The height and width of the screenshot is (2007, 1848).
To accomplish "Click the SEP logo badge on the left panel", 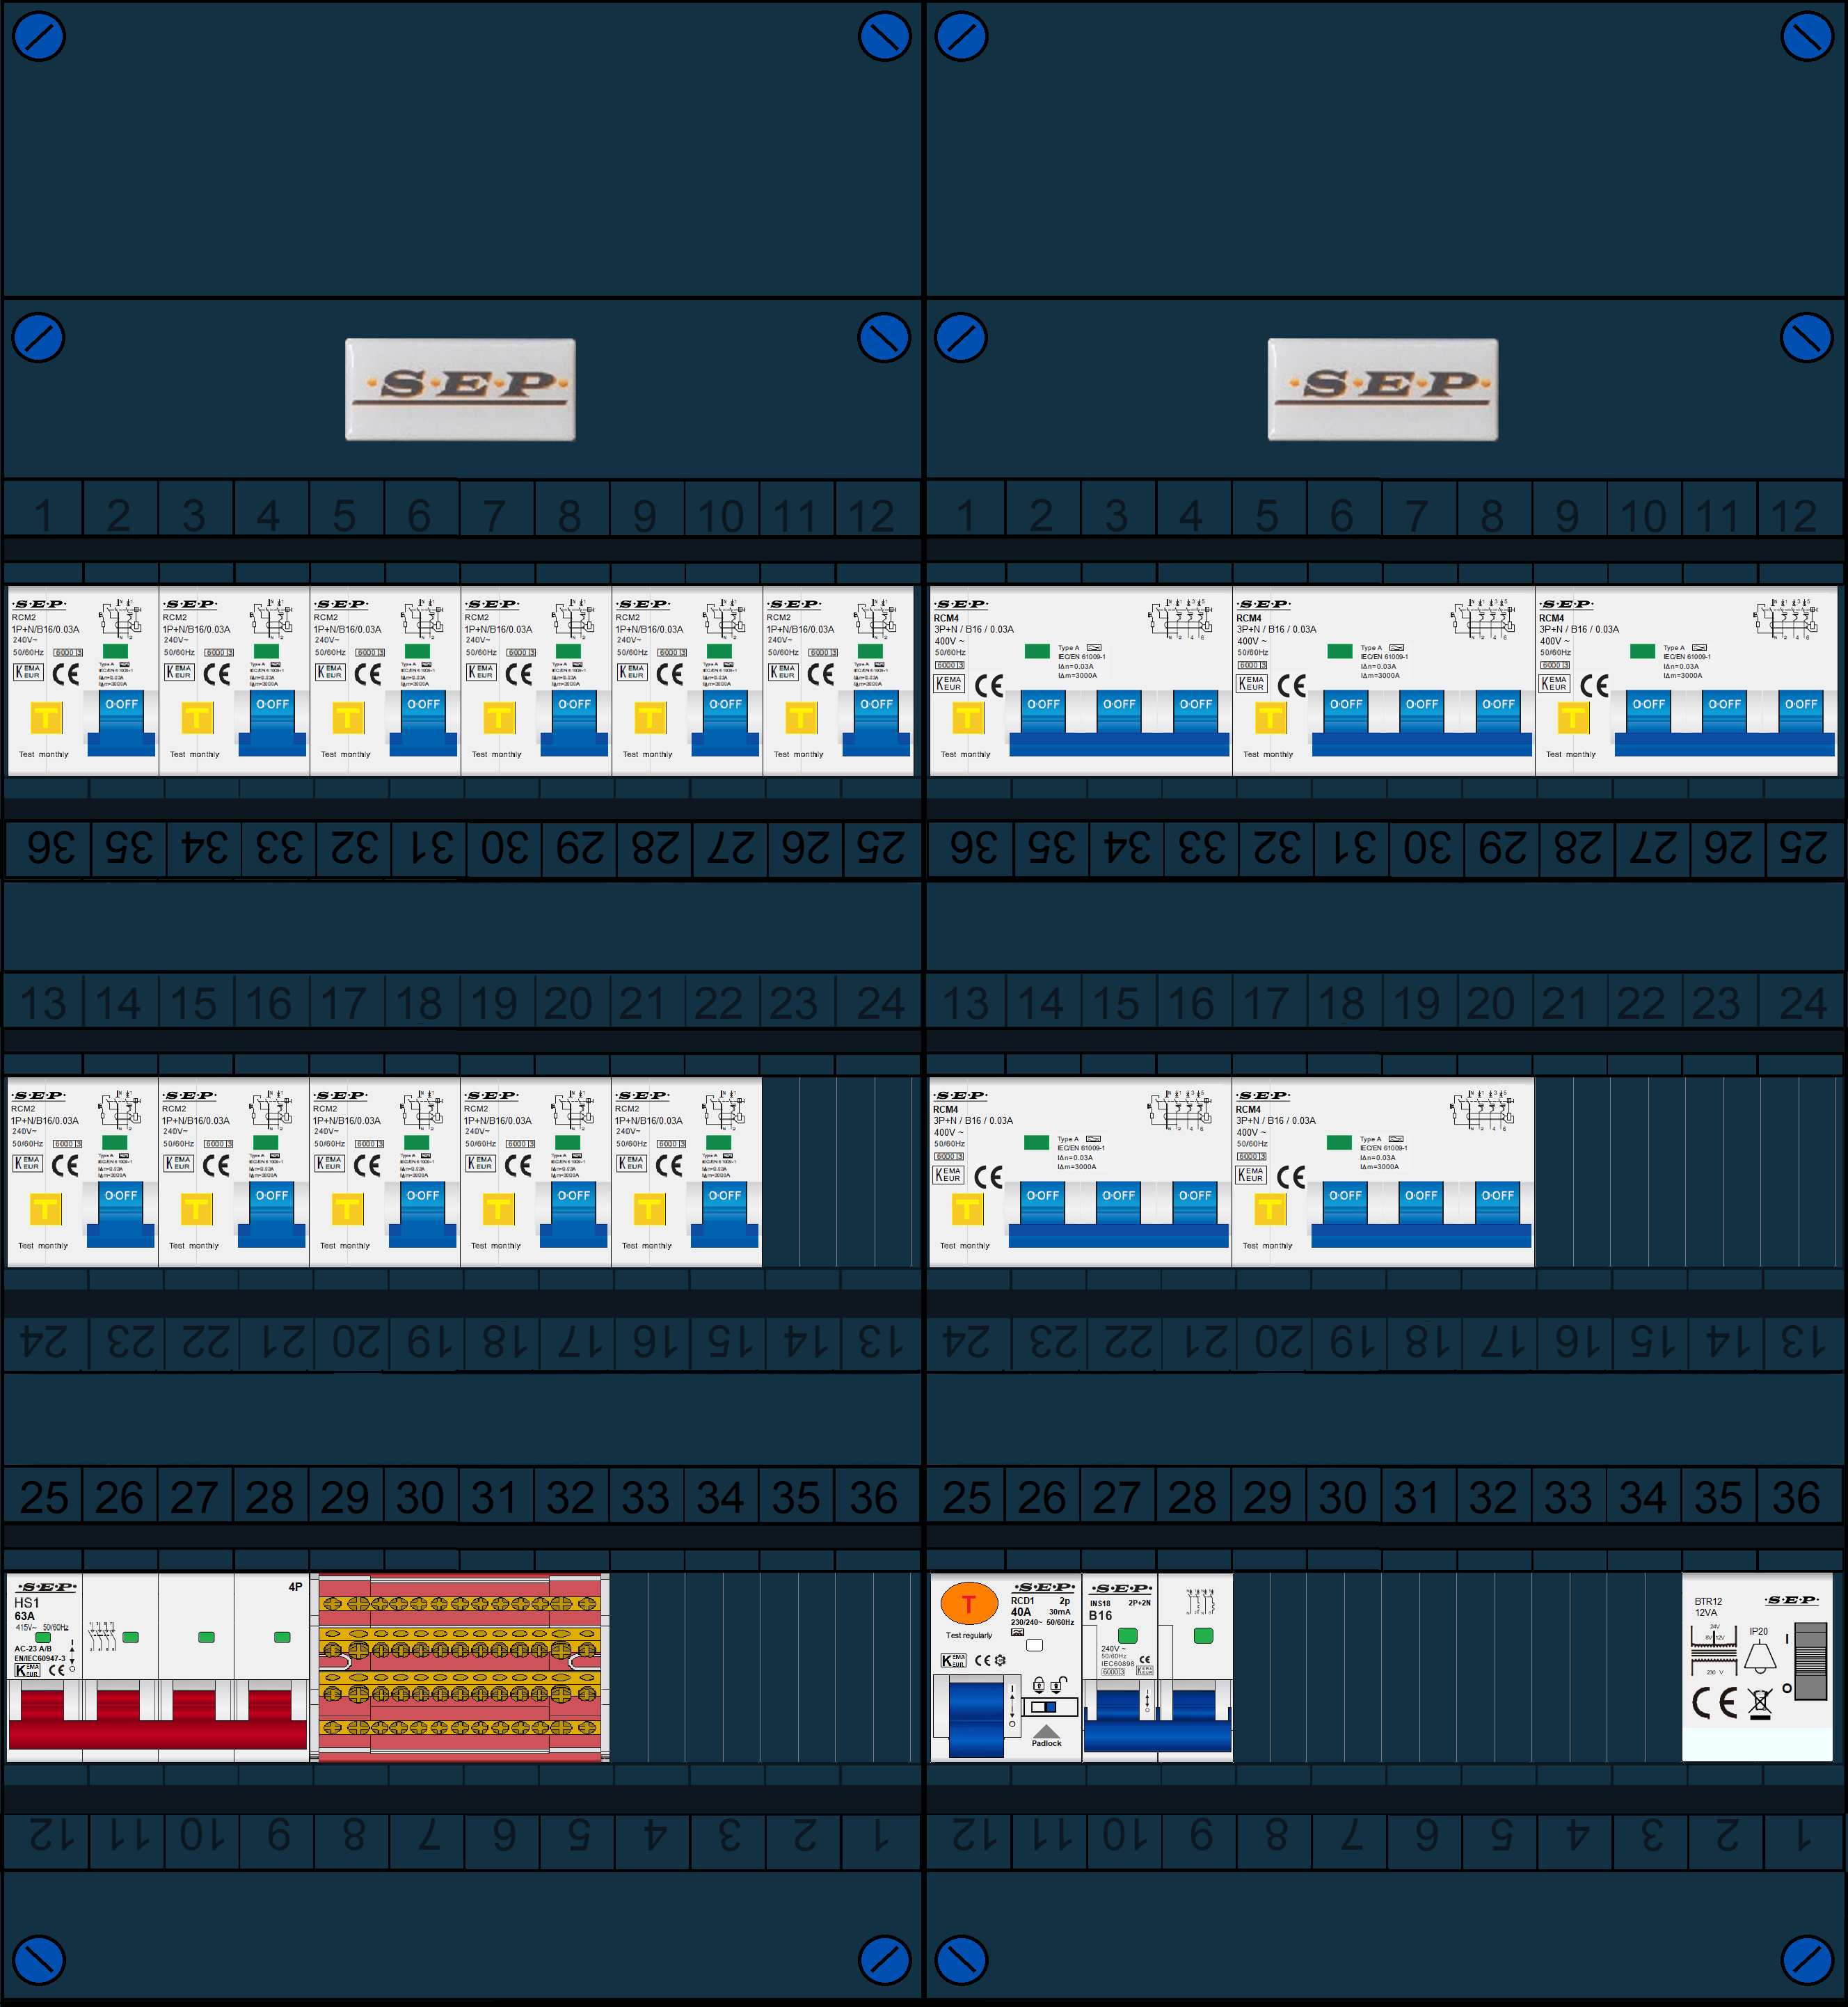I will 461,389.
